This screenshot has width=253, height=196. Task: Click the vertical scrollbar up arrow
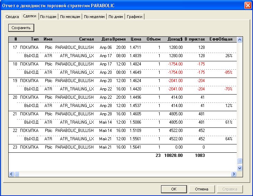pos(240,39)
